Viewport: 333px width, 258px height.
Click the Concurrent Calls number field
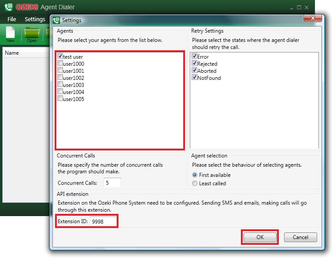tap(112, 183)
